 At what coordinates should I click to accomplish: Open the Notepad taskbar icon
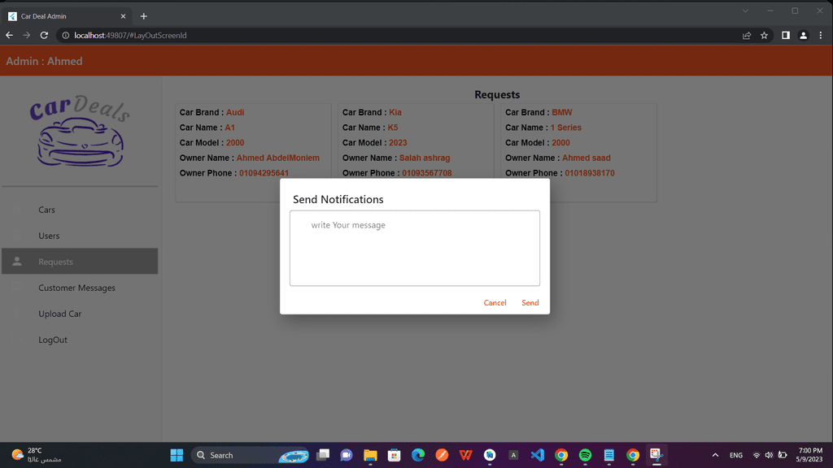tap(608, 455)
